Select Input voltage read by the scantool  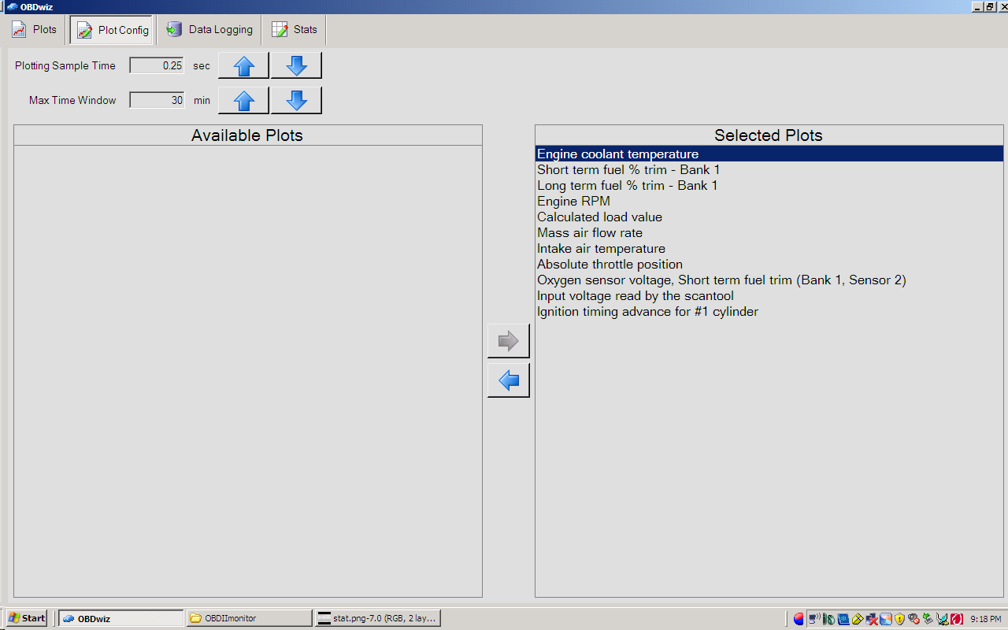point(636,296)
